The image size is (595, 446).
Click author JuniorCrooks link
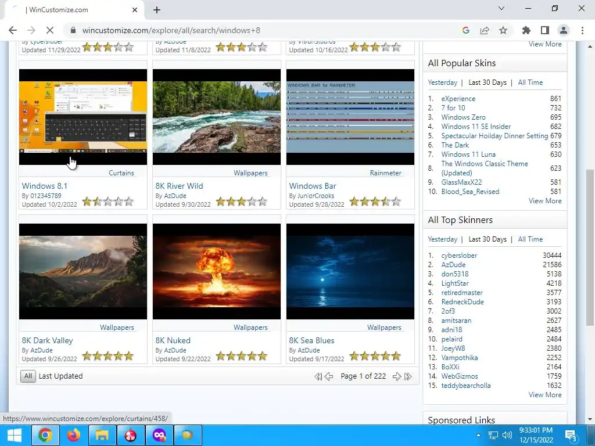pyautogui.click(x=316, y=196)
